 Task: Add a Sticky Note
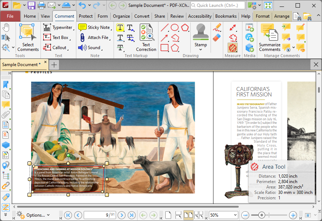[95, 27]
